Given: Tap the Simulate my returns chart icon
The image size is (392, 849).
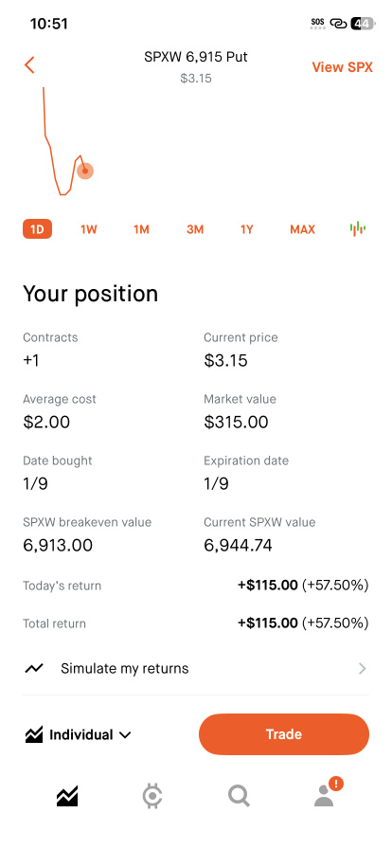Looking at the screenshot, I should click(33, 669).
